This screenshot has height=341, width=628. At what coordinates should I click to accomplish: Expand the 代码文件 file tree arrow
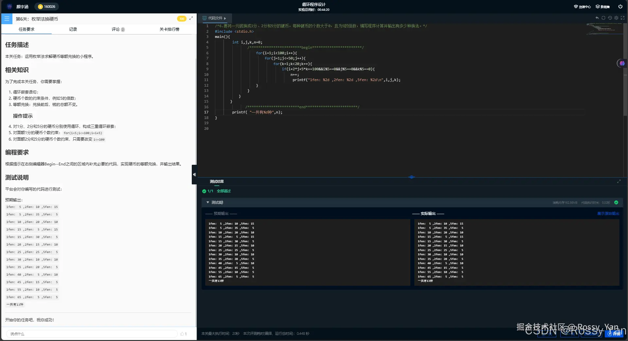coord(225,18)
